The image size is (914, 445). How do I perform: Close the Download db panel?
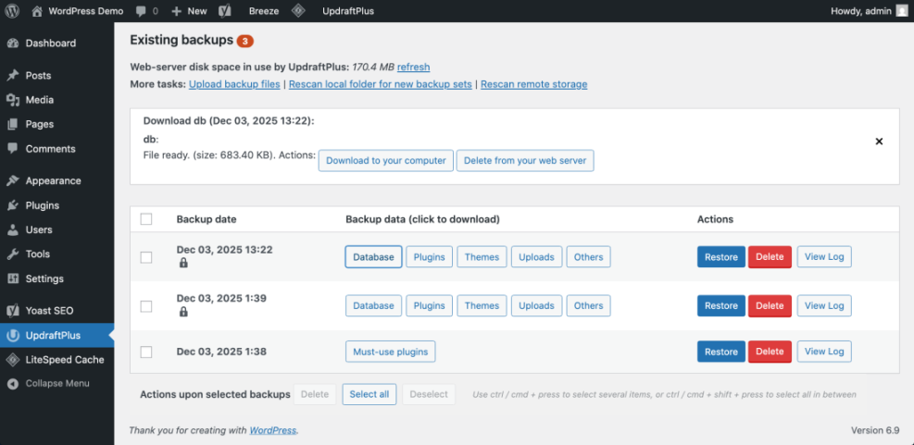879,142
